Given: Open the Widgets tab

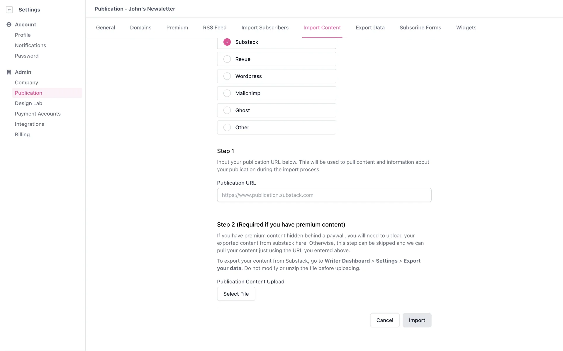Looking at the screenshot, I should click(466, 27).
